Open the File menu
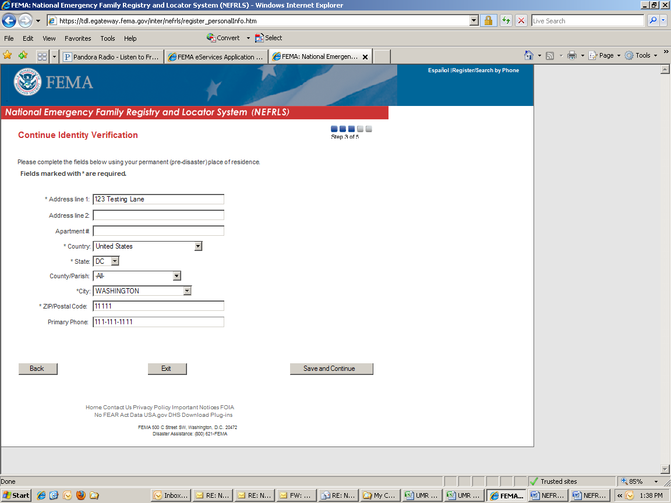Image resolution: width=671 pixels, height=503 pixels. pyautogui.click(x=9, y=38)
